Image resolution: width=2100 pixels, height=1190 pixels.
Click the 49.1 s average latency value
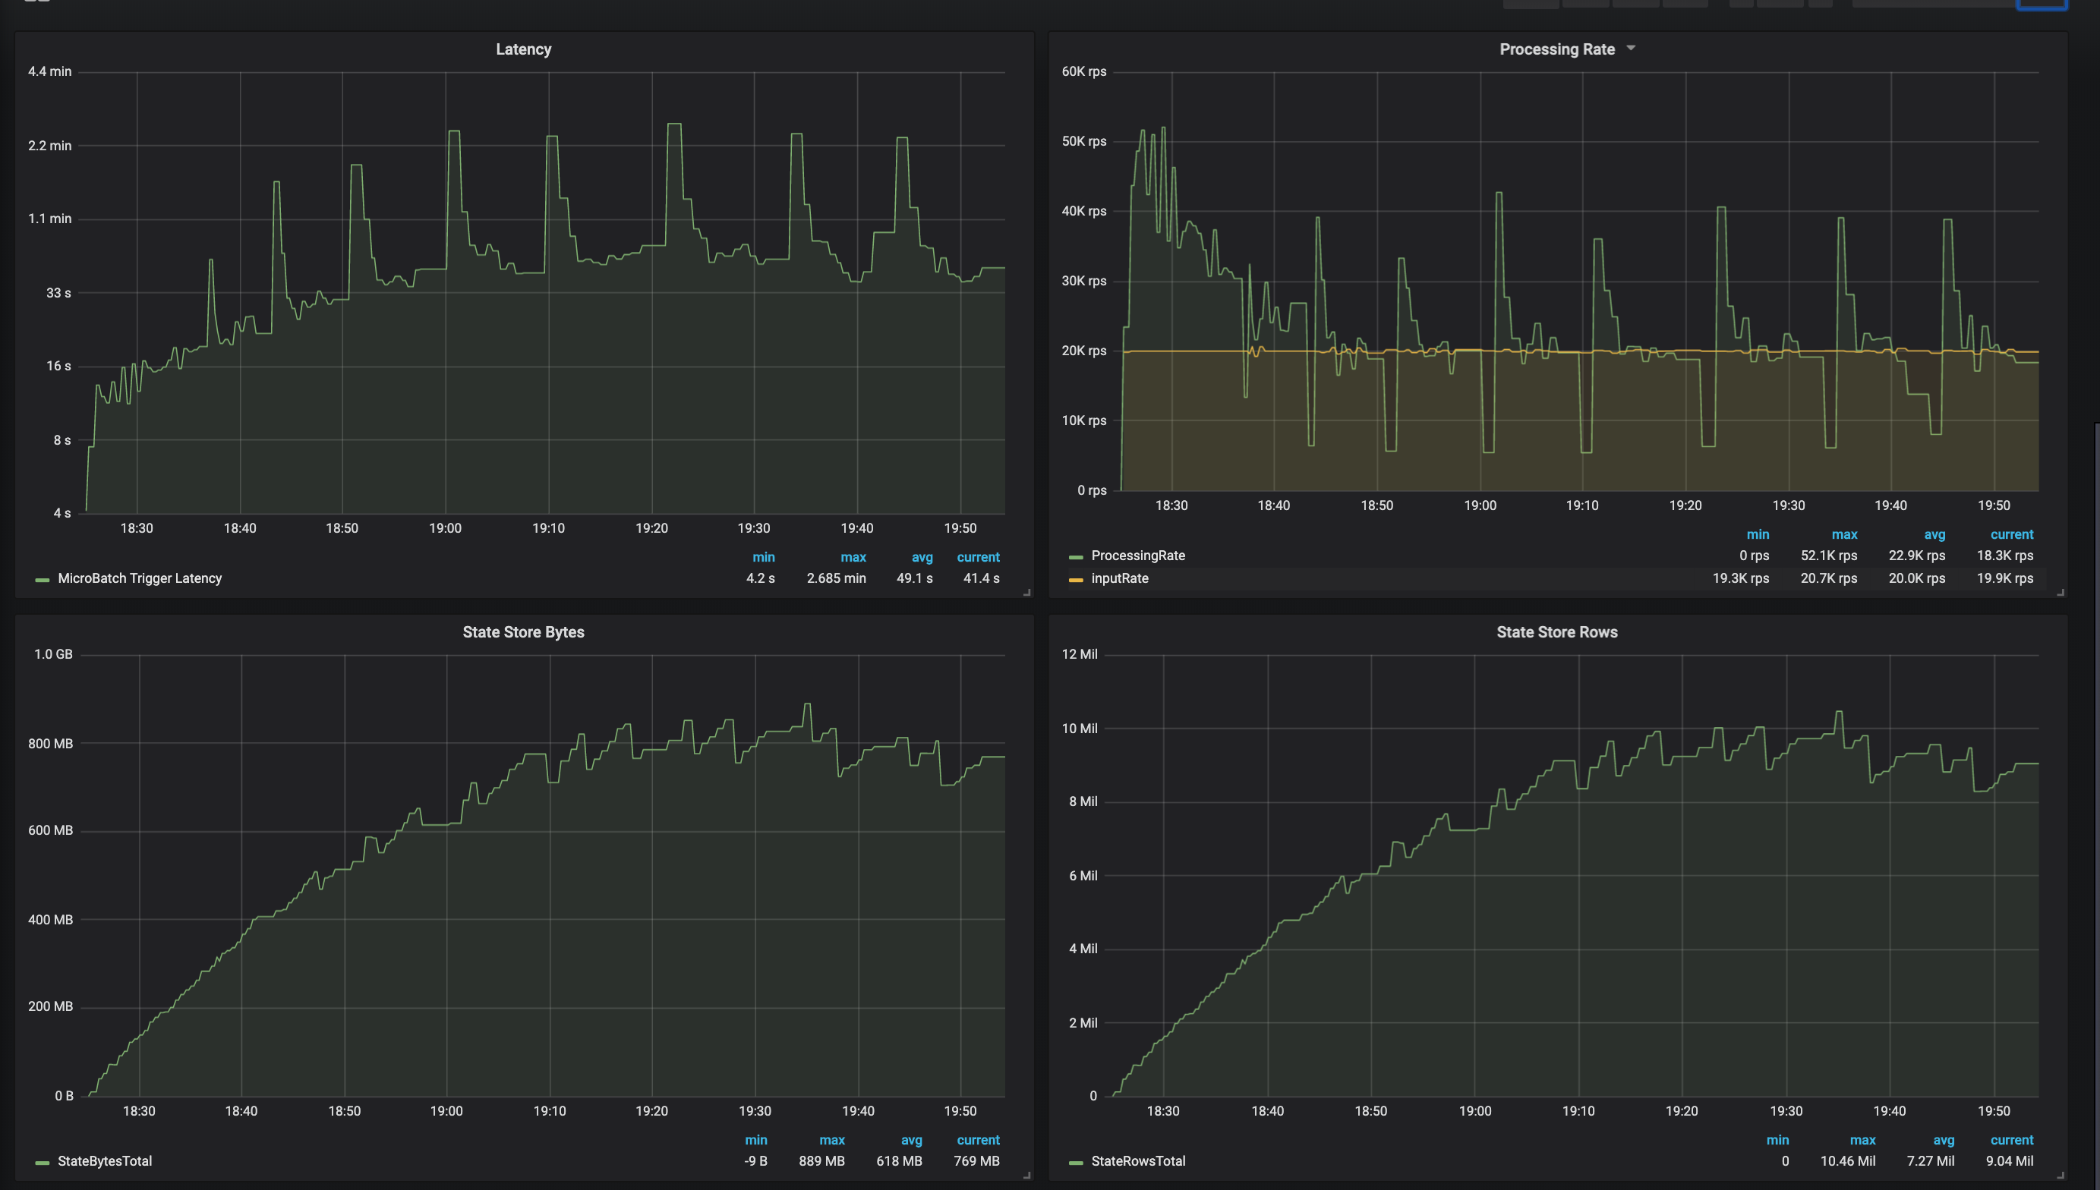click(914, 578)
